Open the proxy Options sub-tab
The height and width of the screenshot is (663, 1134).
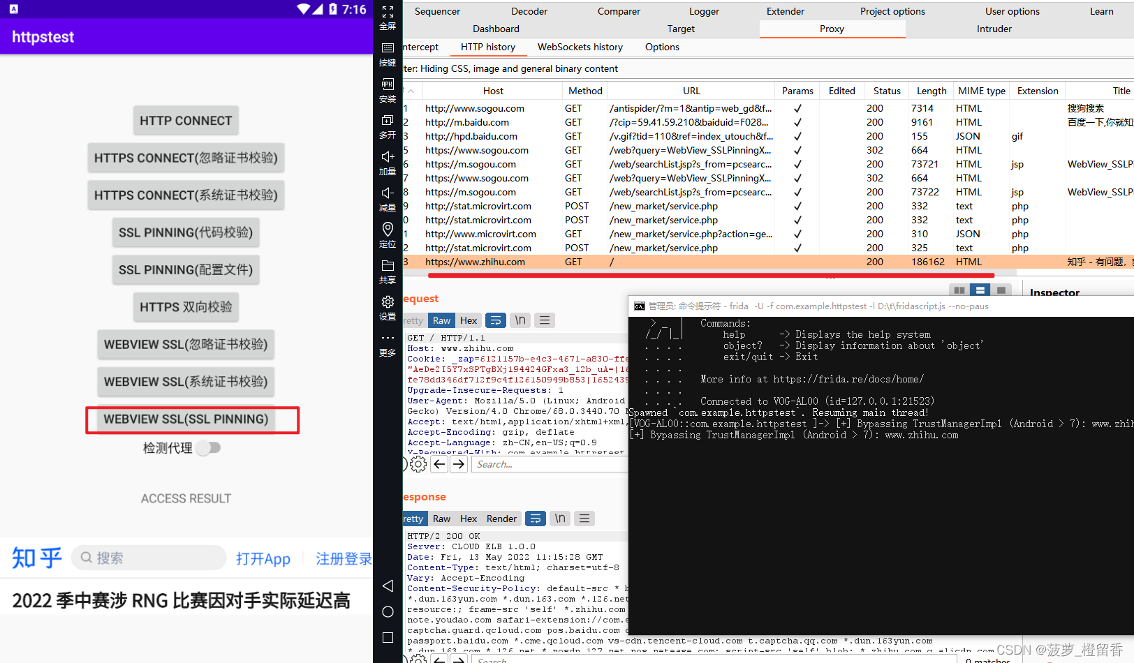coord(662,47)
